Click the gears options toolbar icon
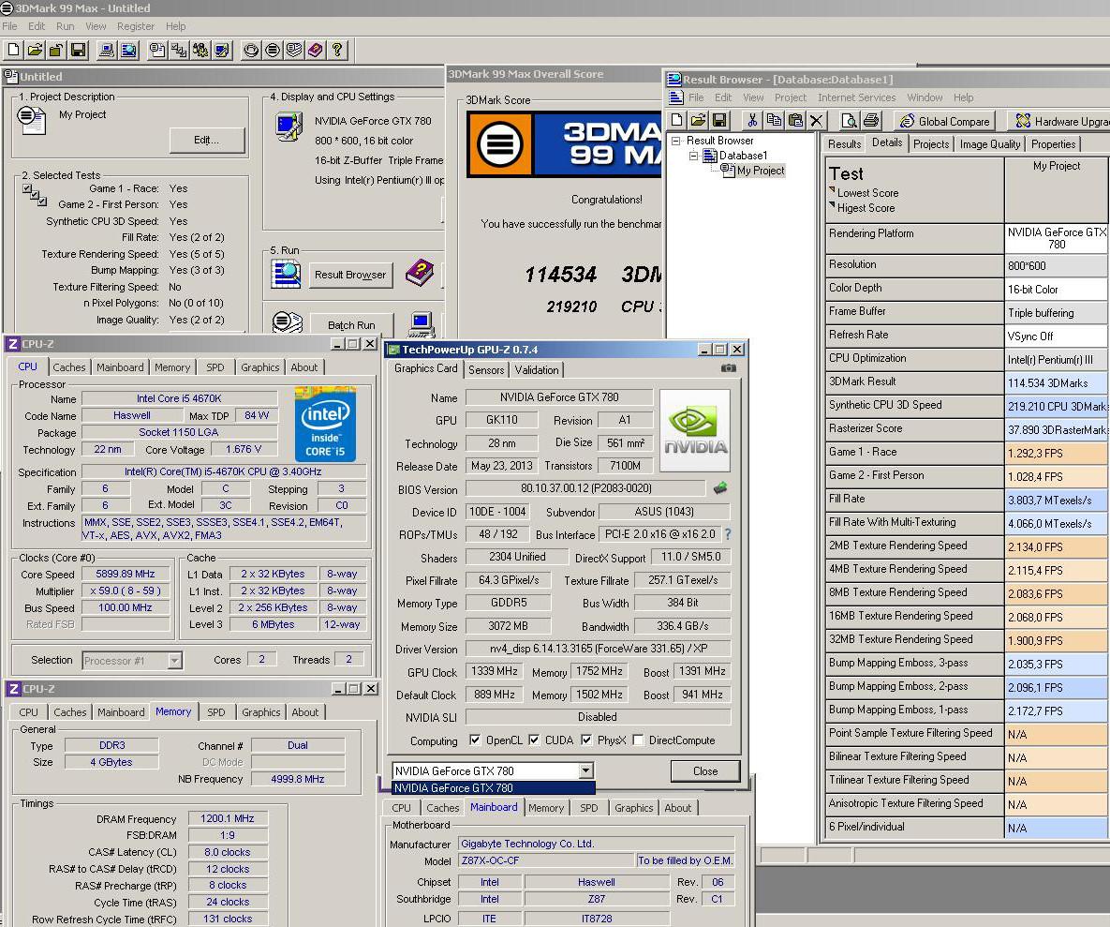 coord(200,50)
